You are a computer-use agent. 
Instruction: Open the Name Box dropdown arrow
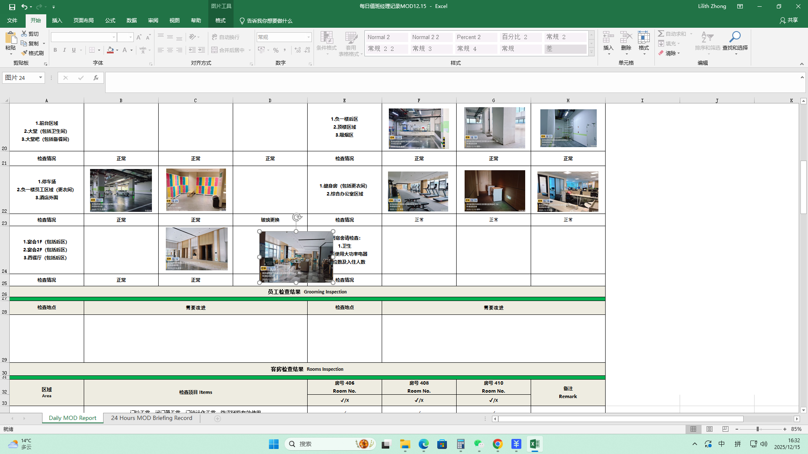pos(40,78)
